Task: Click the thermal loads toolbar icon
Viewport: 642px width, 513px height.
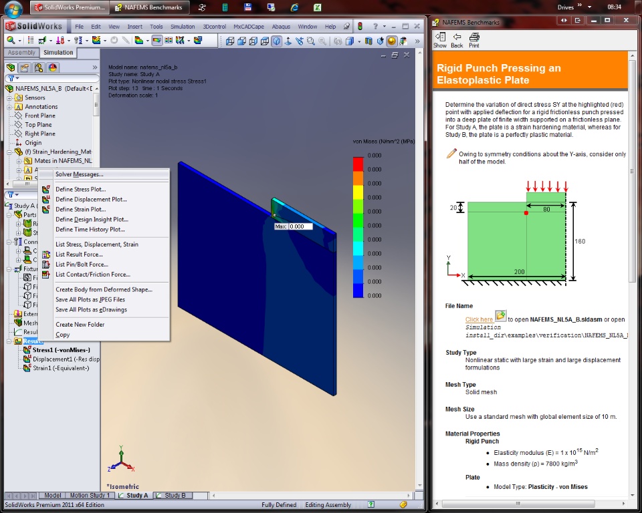Action: [x=60, y=40]
